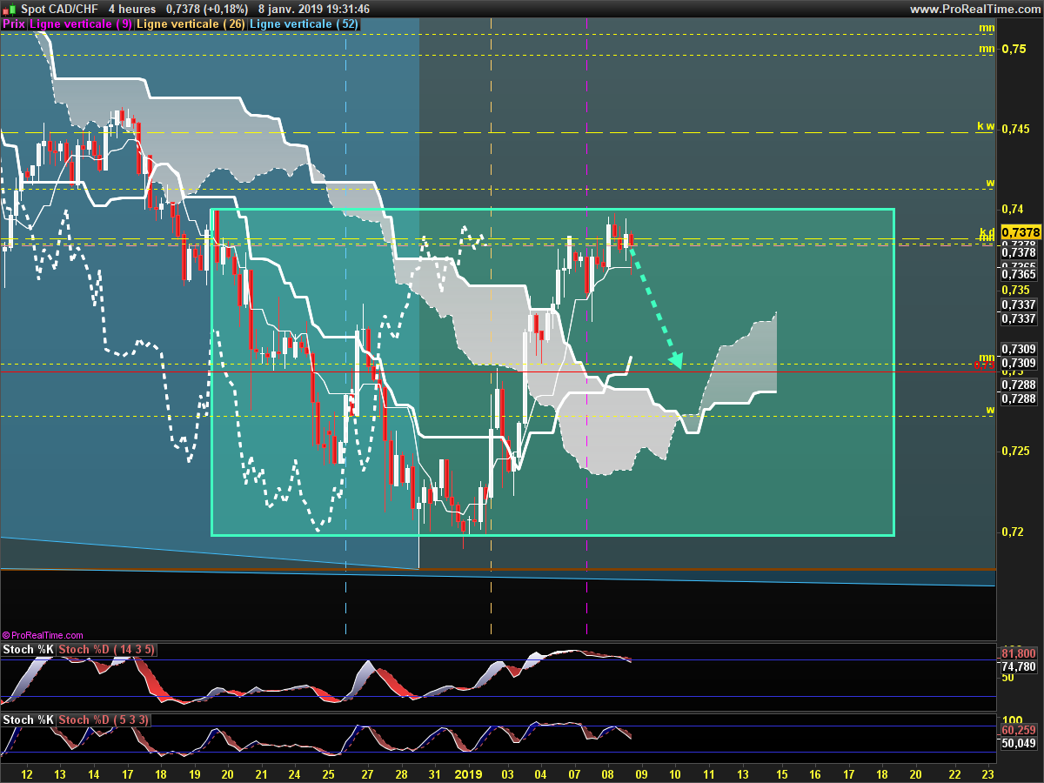The image size is (1044, 783).
Task: Click the yellow highlighted 0,7378 current price tag
Action: pyautogui.click(x=1021, y=232)
